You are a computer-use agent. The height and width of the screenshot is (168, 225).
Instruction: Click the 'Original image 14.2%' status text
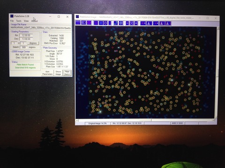[97, 123]
